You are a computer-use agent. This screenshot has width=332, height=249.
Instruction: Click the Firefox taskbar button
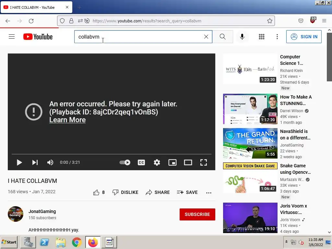point(93,242)
